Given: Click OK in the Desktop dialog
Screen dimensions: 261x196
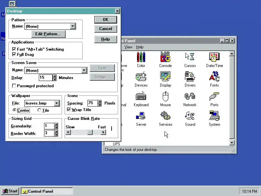Looking at the screenshot, I should [105, 20].
